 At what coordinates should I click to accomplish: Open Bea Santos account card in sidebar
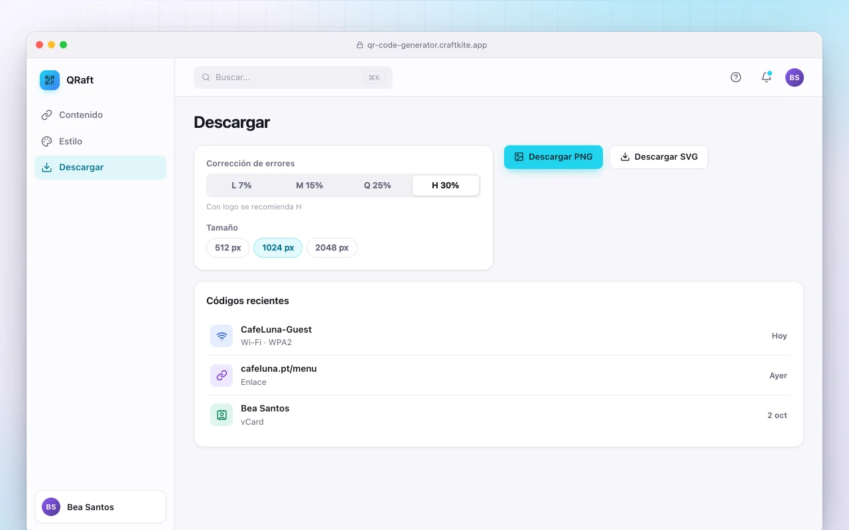coord(100,507)
